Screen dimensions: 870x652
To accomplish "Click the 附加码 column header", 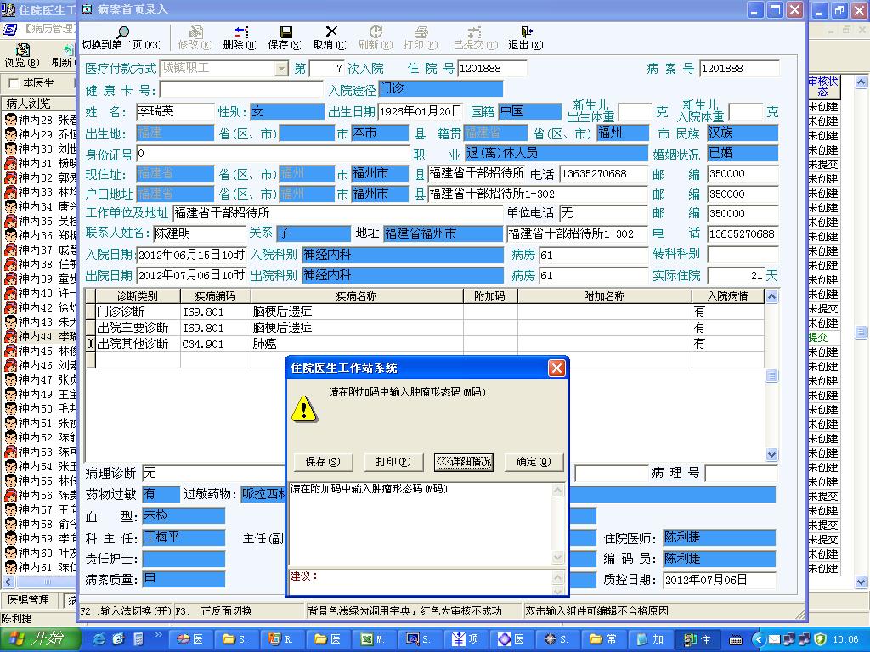I will point(490,296).
